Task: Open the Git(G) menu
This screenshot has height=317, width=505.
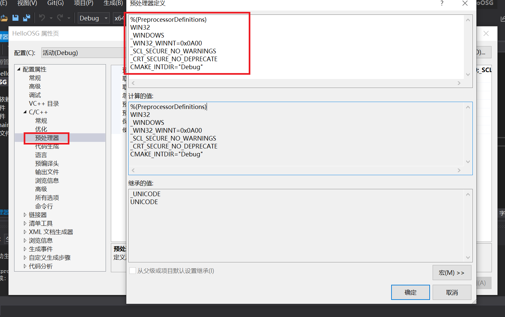Action: [55, 4]
